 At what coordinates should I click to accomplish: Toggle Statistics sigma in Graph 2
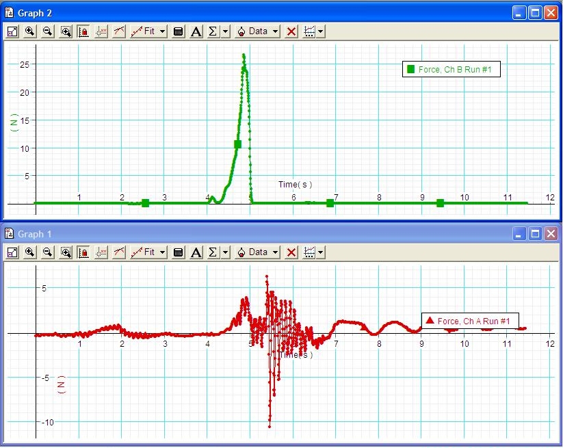(x=213, y=31)
